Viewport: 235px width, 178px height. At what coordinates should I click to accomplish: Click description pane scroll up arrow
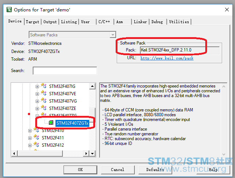click(x=224, y=86)
